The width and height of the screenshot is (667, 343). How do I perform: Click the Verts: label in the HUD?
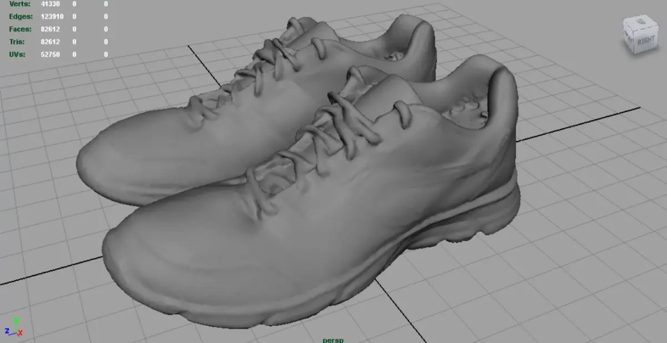coord(19,4)
